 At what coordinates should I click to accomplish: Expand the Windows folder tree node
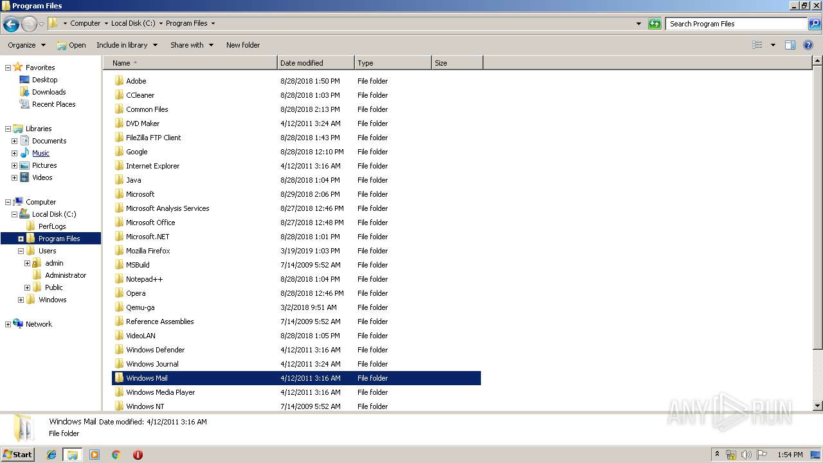click(x=21, y=300)
